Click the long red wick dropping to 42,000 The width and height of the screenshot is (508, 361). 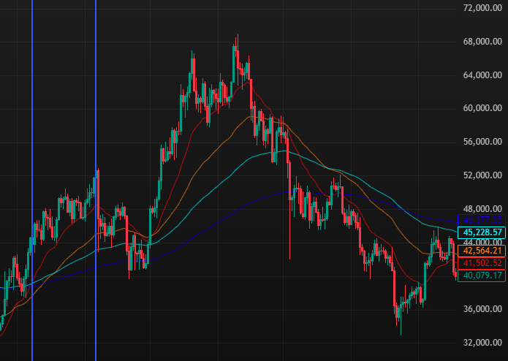click(289, 230)
